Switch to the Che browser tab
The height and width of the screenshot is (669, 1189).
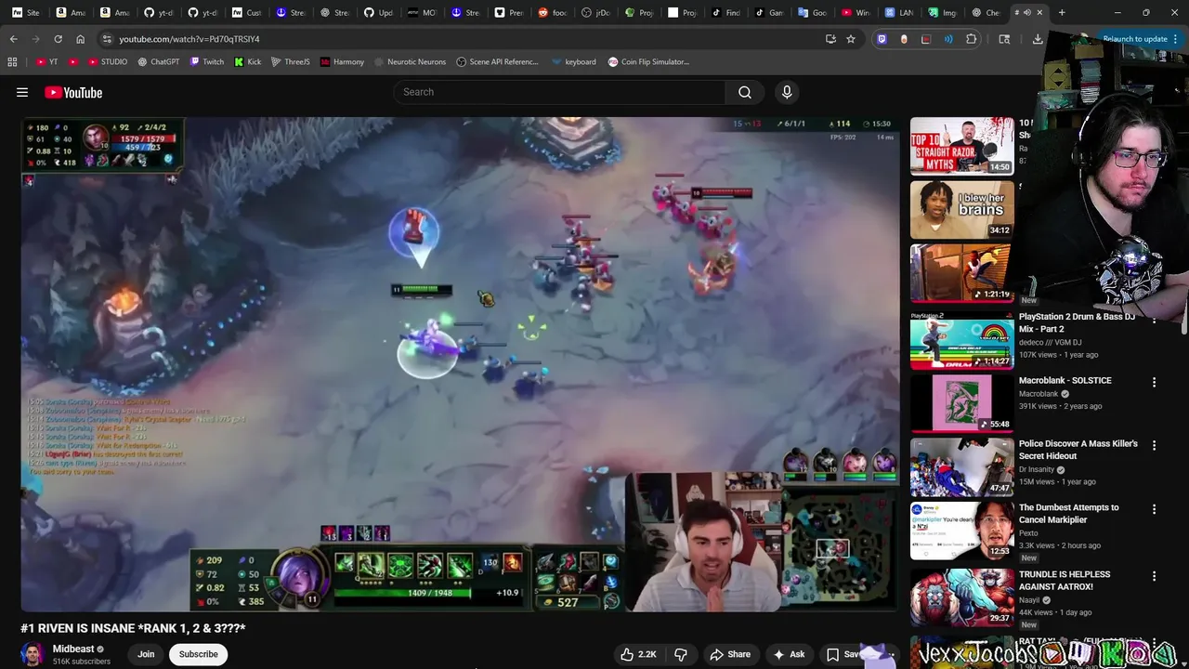[x=986, y=12]
